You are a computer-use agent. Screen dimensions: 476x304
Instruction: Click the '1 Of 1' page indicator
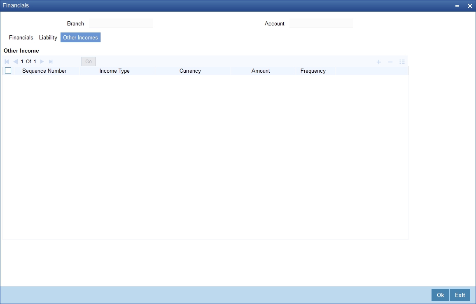pos(28,62)
